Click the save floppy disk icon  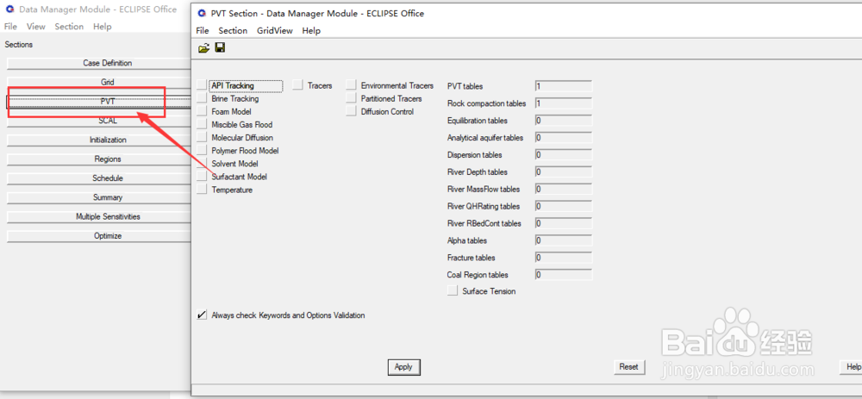coord(220,47)
